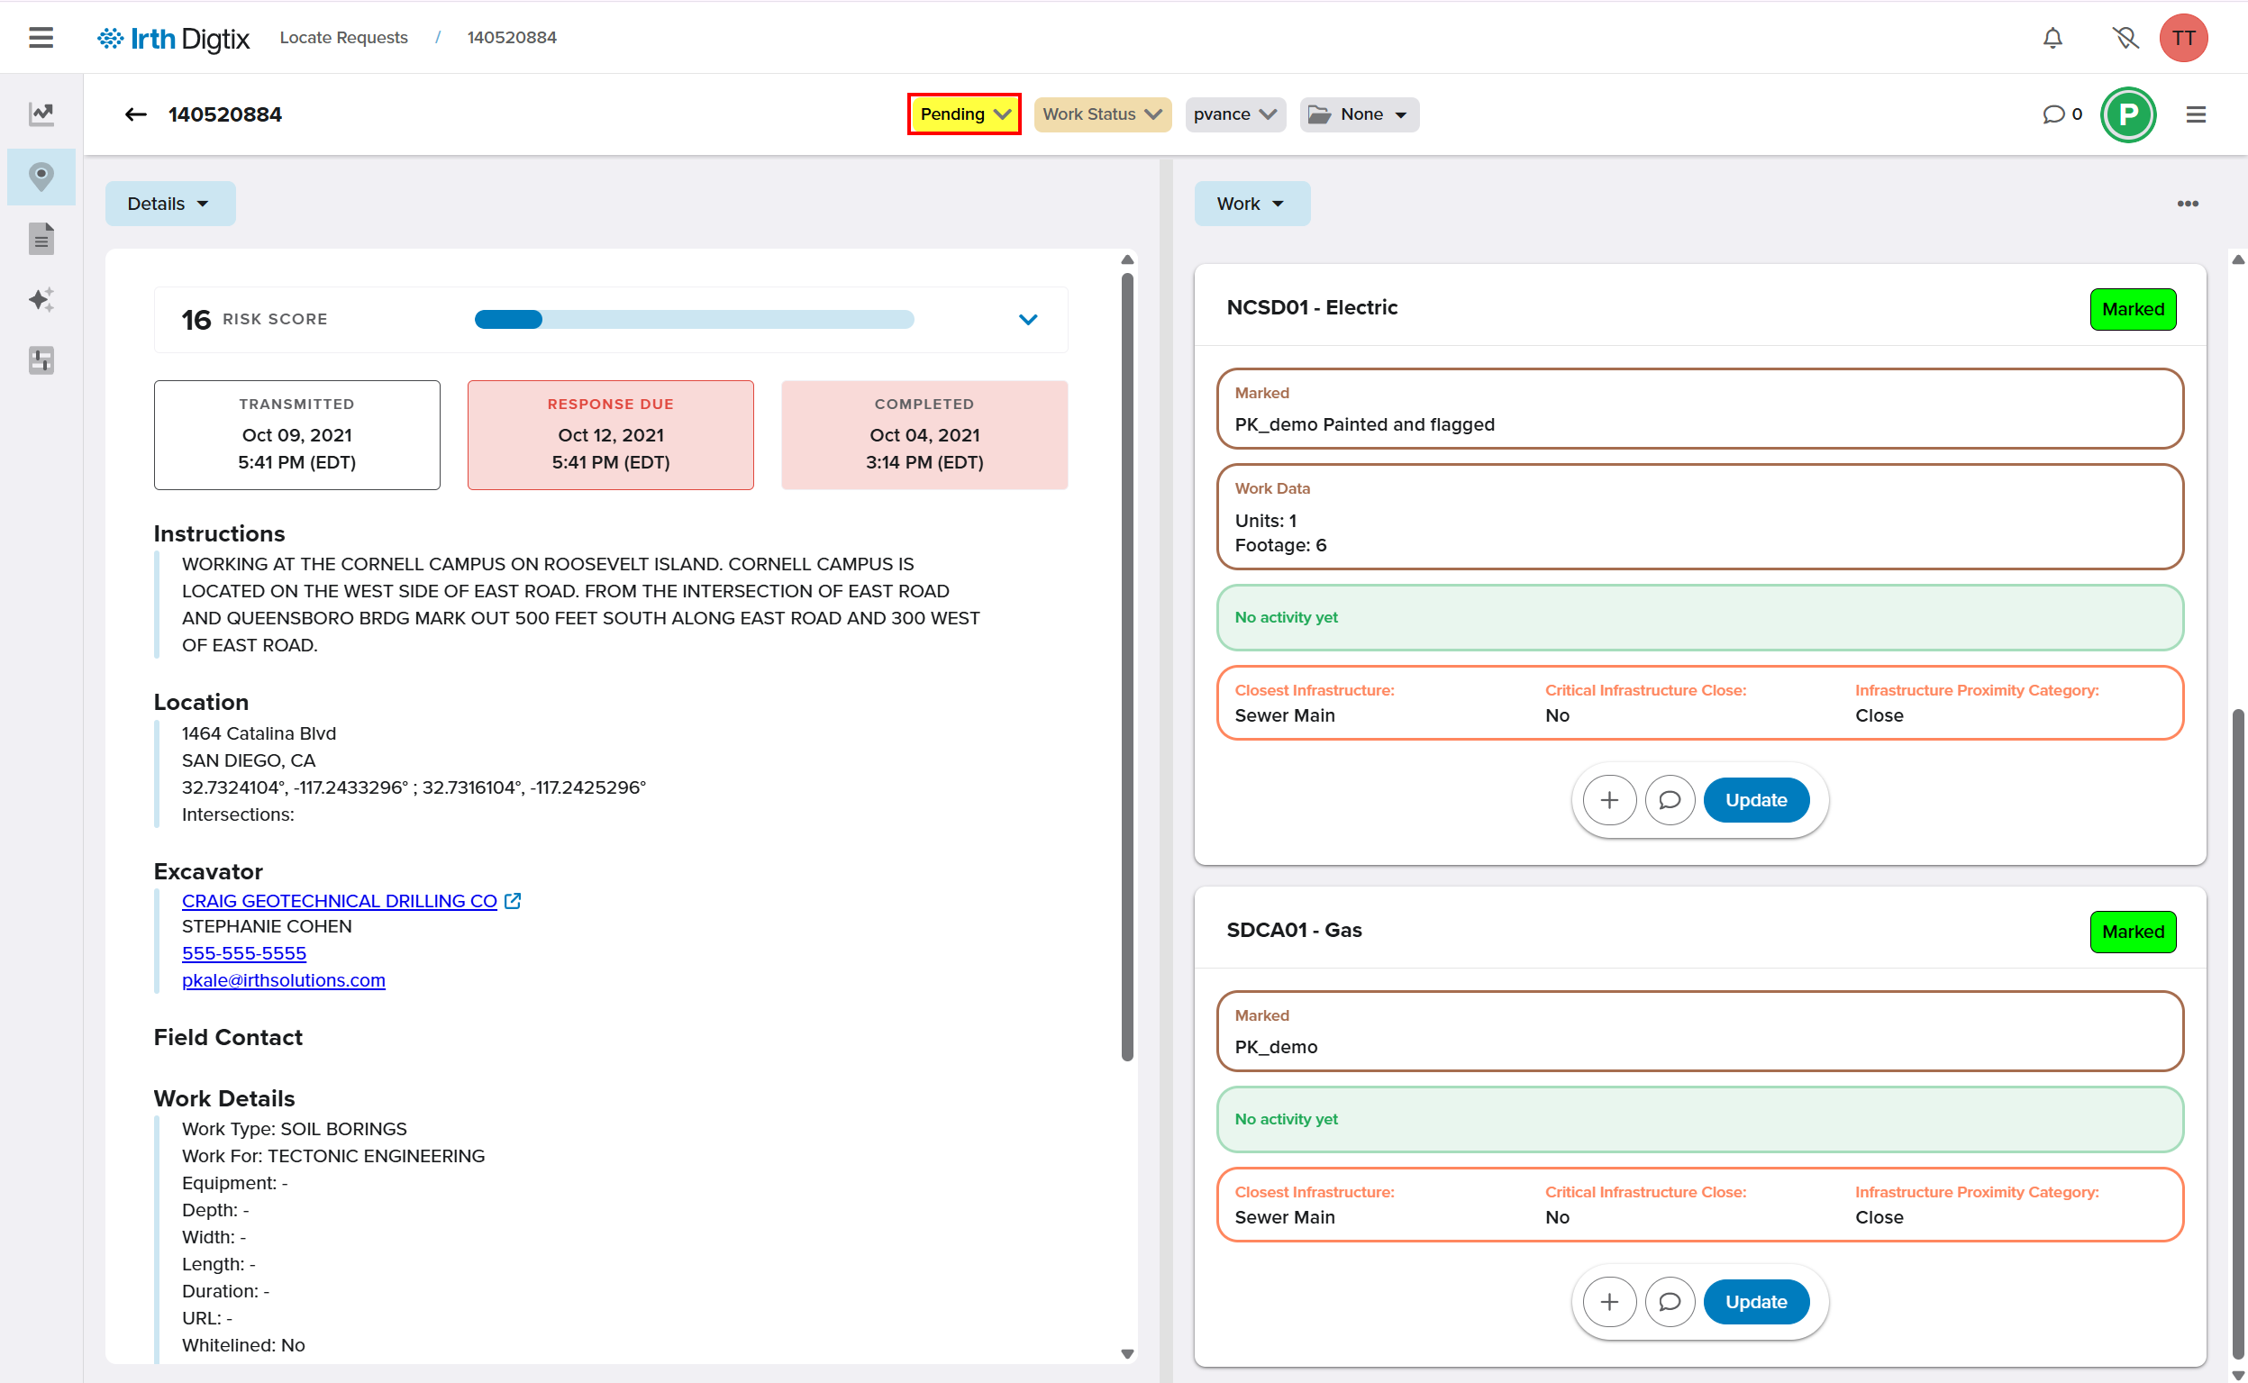Open the Pending status dropdown
Viewport: 2248px width, 1383px height.
tap(964, 114)
